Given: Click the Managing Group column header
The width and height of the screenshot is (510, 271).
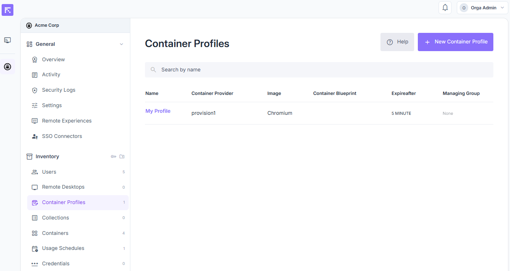Looking at the screenshot, I should point(461,93).
